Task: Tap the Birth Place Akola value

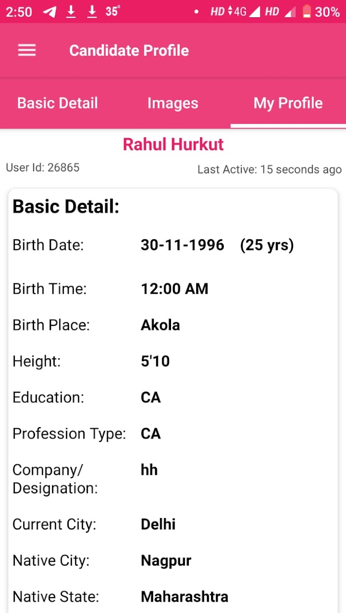Action: [160, 325]
